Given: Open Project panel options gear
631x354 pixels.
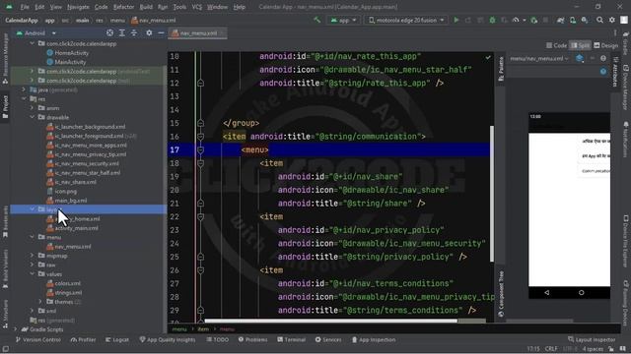Looking at the screenshot, I should point(149,32).
